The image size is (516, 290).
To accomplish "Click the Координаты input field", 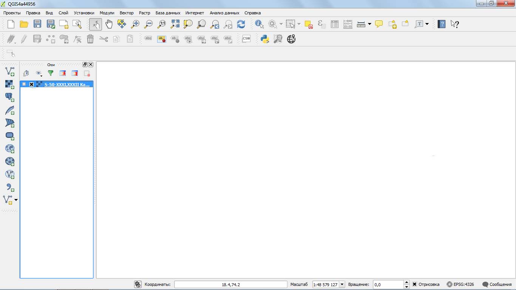I will [230, 284].
